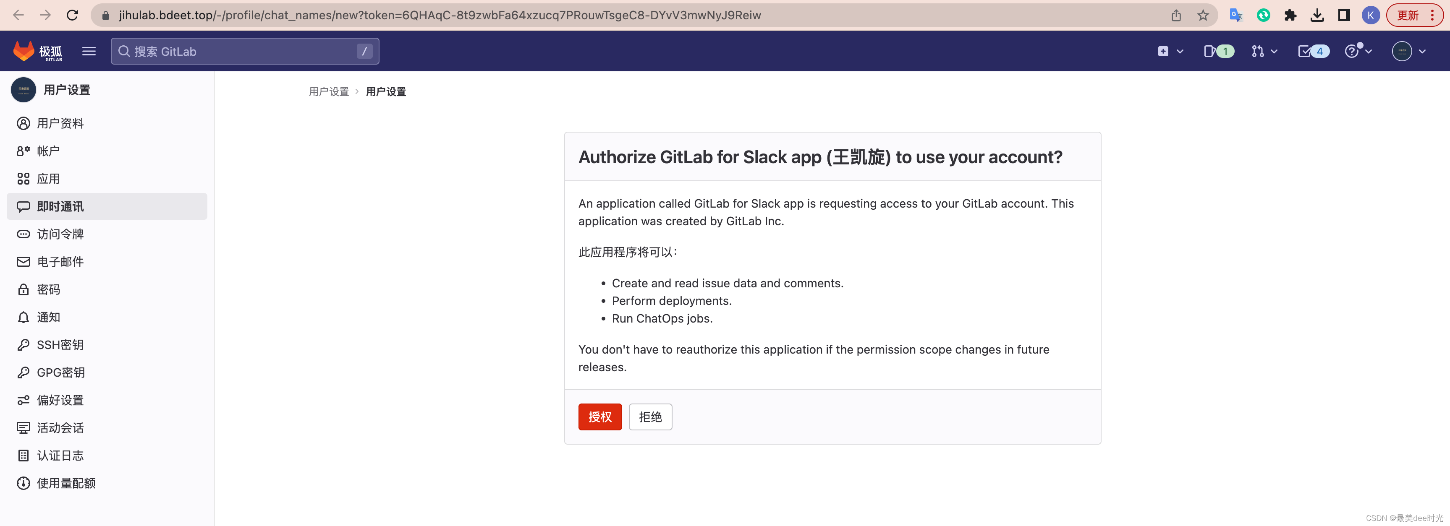Open the hamburger navigation menu
Image resolution: width=1450 pixels, height=526 pixels.
click(x=89, y=51)
